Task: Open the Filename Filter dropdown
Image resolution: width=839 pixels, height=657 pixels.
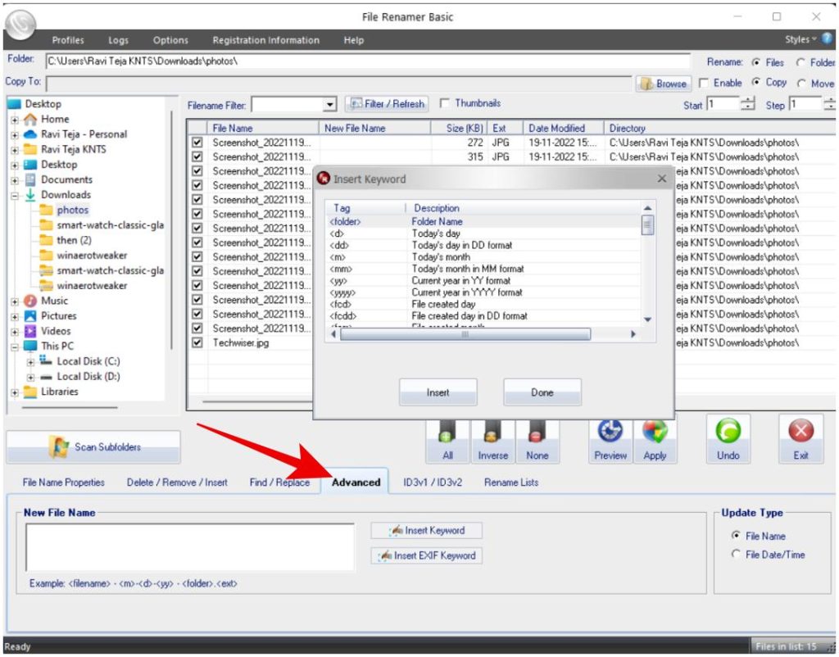Action: (330, 105)
